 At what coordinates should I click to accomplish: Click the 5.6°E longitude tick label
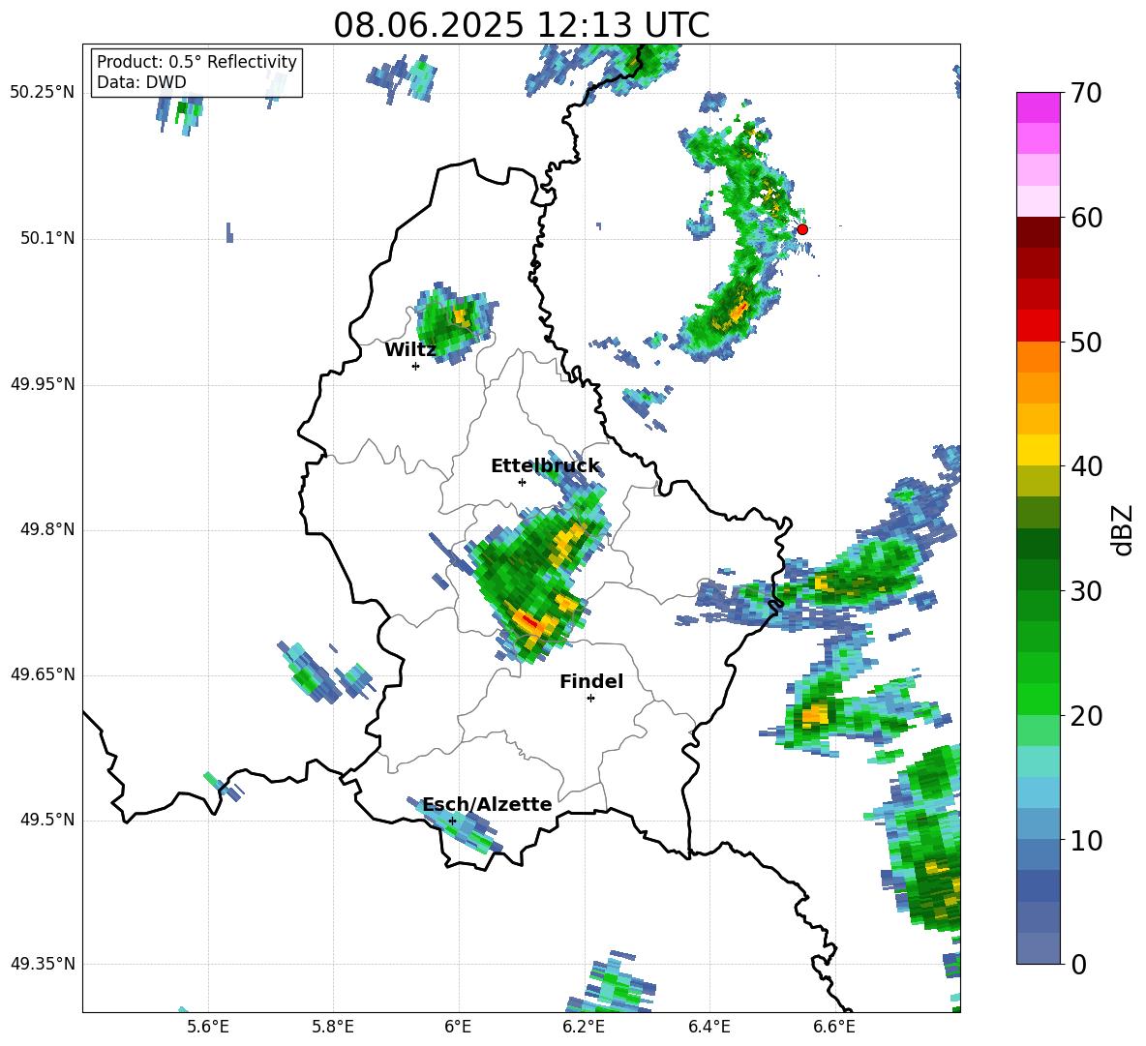point(208,1027)
